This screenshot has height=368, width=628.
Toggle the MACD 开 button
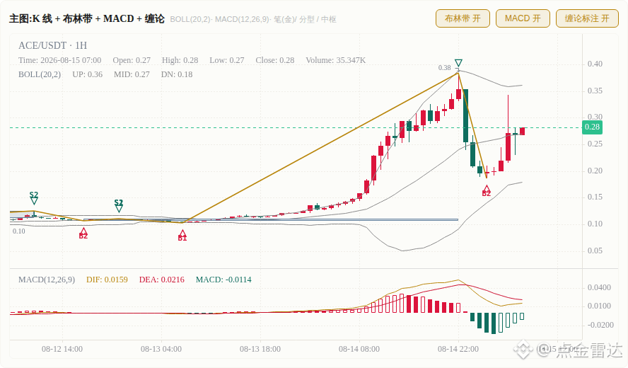(x=523, y=18)
